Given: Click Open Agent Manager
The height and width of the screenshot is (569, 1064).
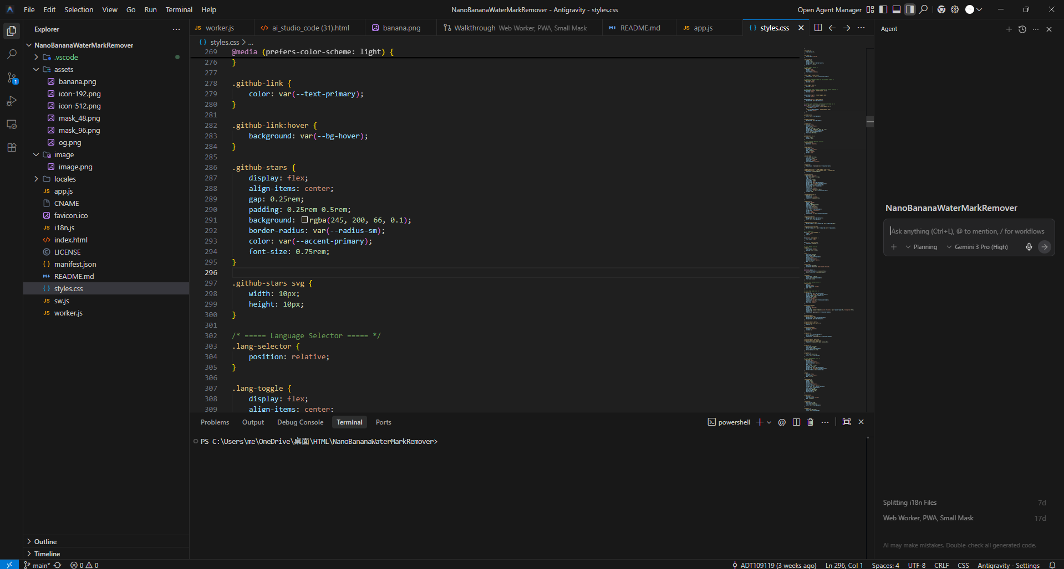Looking at the screenshot, I should 829,9.
